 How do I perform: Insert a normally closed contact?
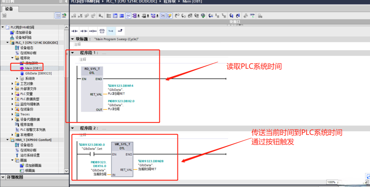click(x=84, y=31)
